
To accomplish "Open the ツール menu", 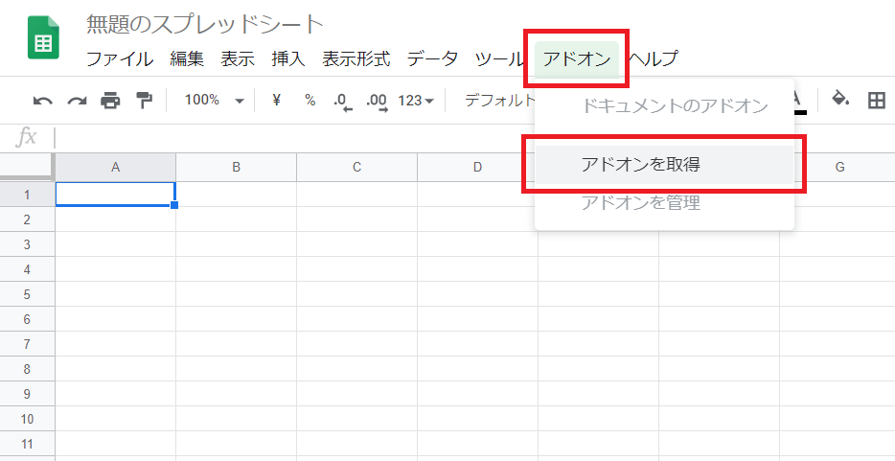I will [499, 58].
